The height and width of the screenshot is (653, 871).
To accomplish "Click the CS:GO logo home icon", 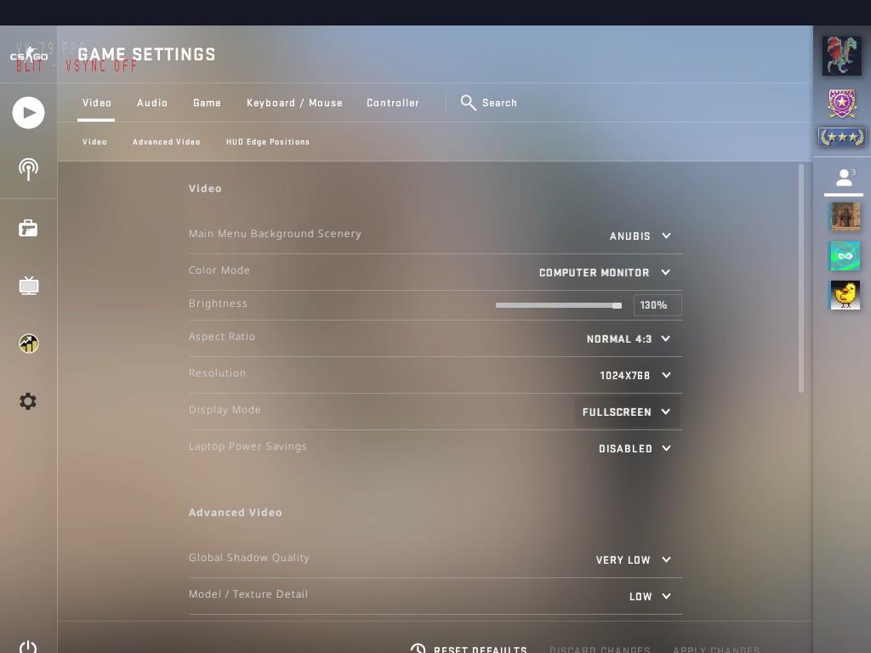I will pos(29,54).
